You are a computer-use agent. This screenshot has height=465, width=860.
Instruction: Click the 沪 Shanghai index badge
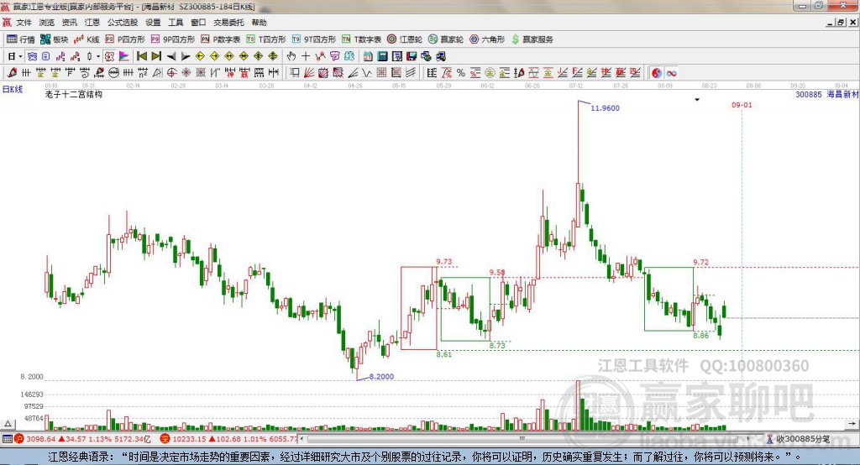19,439
